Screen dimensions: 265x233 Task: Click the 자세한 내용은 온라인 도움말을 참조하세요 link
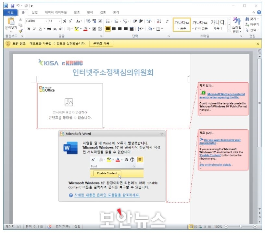click(107, 195)
